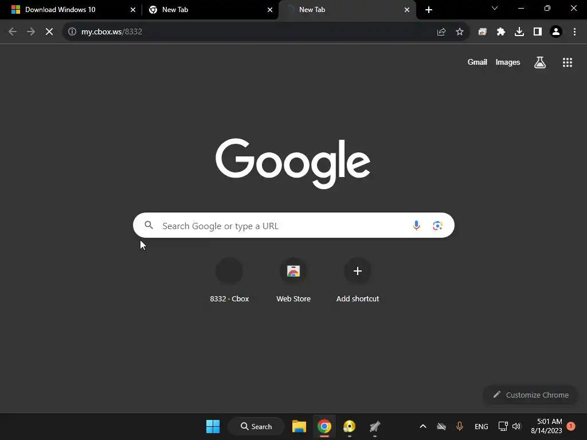Bookmark this tab with star
This screenshot has height=440, width=587.
(460, 32)
